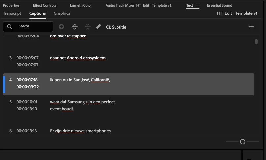Click the C1: Subtitle track label
Image resolution: width=266 pixels, height=160 pixels.
pyautogui.click(x=116, y=27)
